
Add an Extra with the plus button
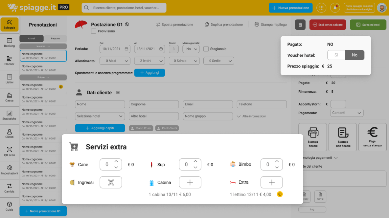click(272, 182)
